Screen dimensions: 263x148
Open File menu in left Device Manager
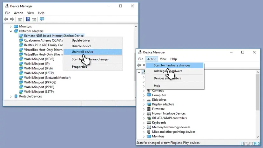pos(8,13)
